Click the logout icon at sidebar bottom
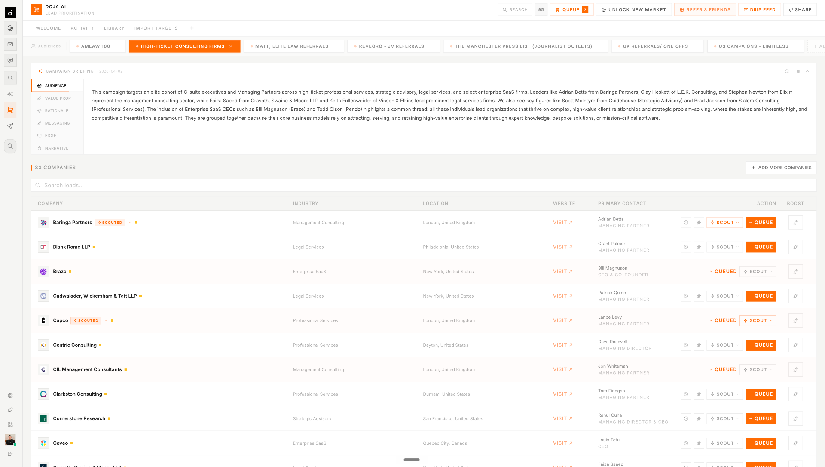The width and height of the screenshot is (825, 467). (10, 454)
